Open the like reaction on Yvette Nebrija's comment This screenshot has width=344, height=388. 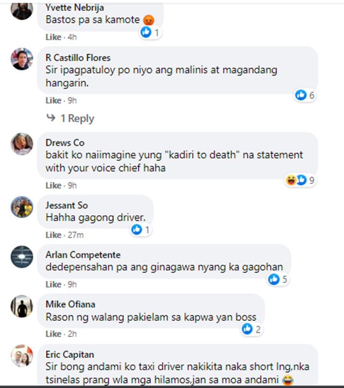coord(150,32)
